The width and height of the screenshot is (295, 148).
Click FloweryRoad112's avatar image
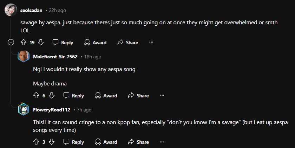click(x=24, y=110)
